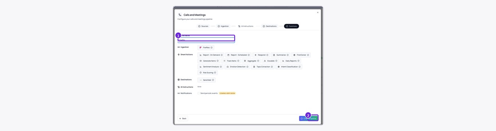Screen dimensions: 496x131
Task: Click the Report - On Demand chart icon
Action: tap(201, 55)
